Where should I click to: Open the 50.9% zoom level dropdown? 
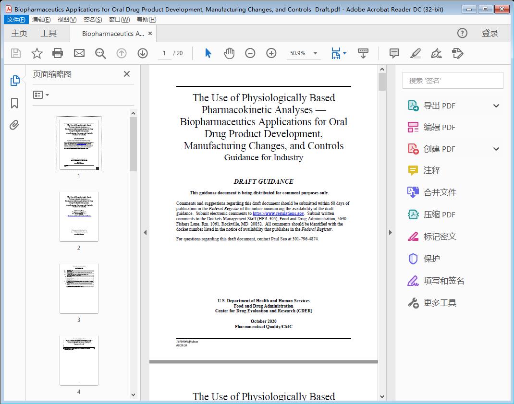click(304, 53)
